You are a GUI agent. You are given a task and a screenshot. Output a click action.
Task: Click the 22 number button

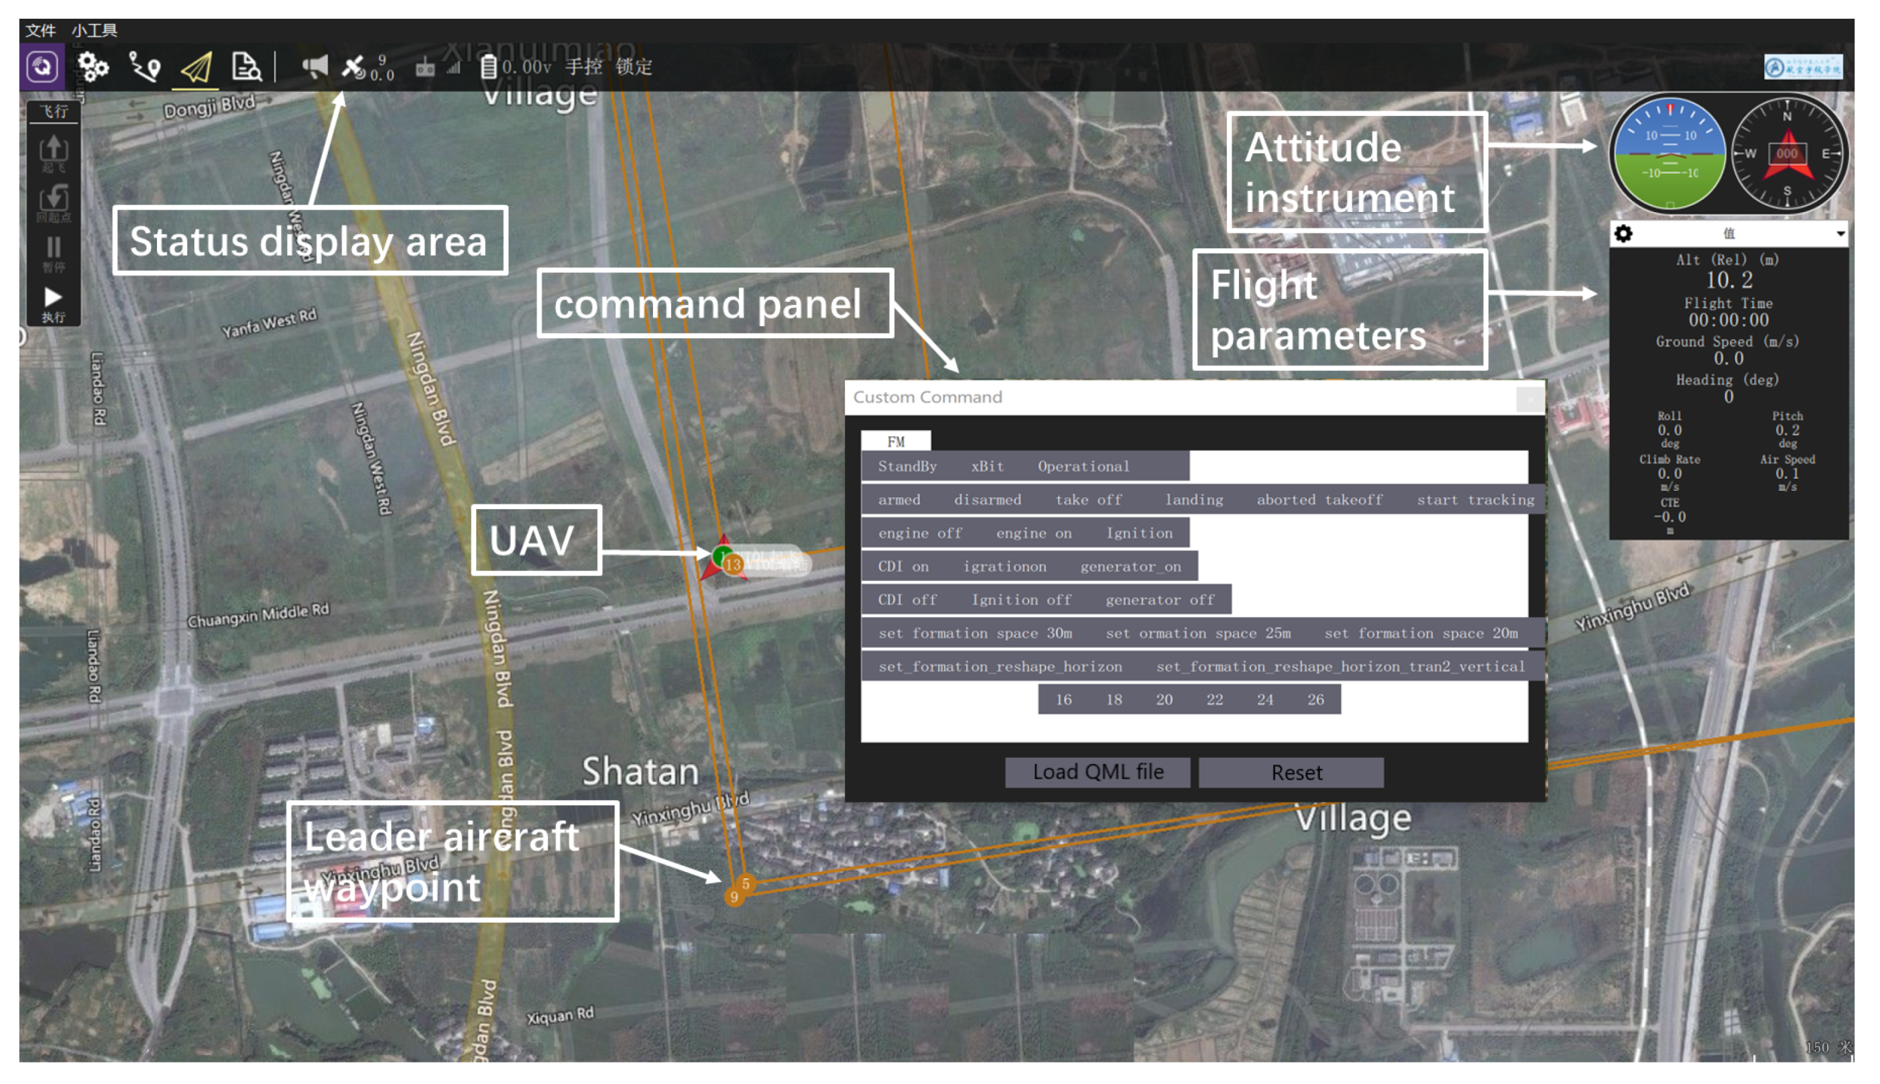coord(1214,700)
